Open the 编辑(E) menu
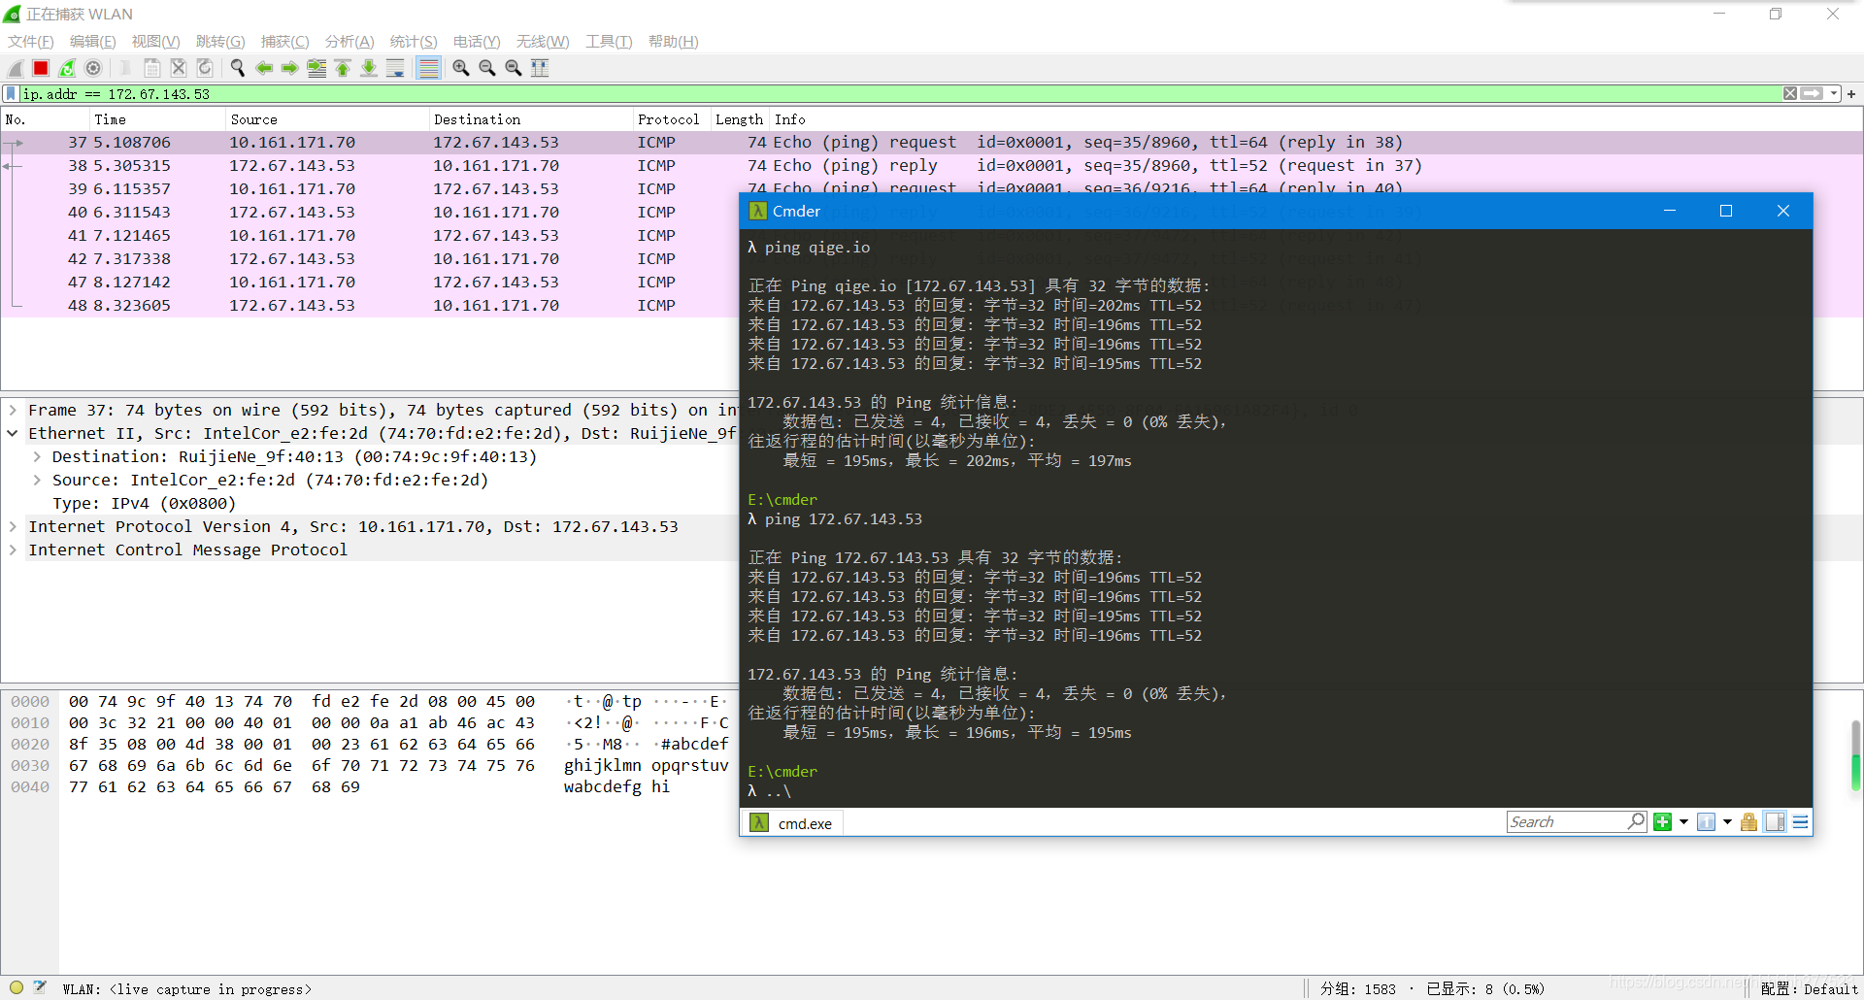1864x1000 pixels. 93,42
